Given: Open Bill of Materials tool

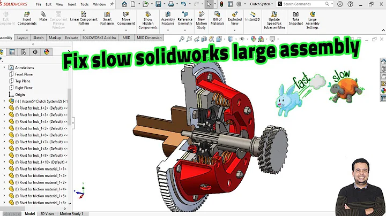Looking at the screenshot, I should click(x=217, y=18).
